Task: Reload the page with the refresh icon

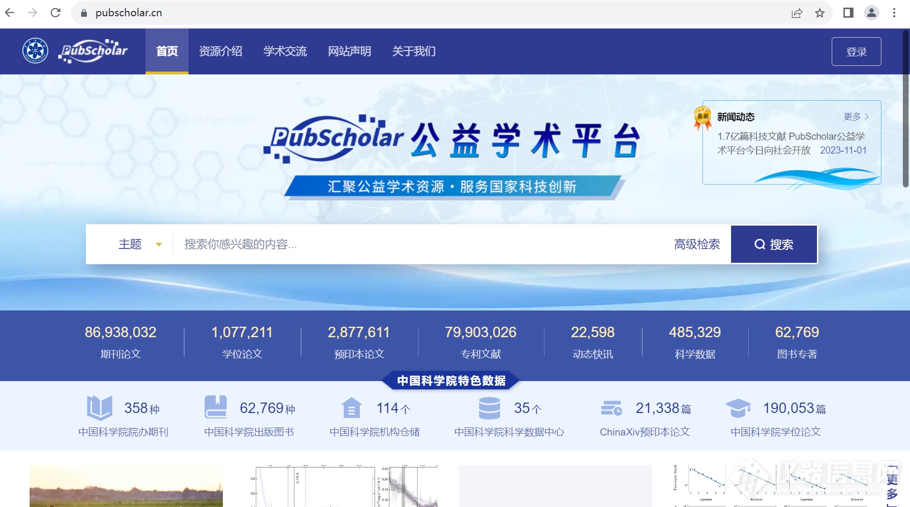Action: coord(55,13)
